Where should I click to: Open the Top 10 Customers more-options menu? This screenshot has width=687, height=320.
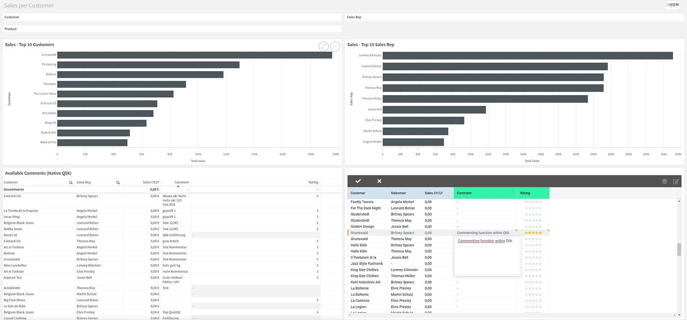pyautogui.click(x=335, y=46)
